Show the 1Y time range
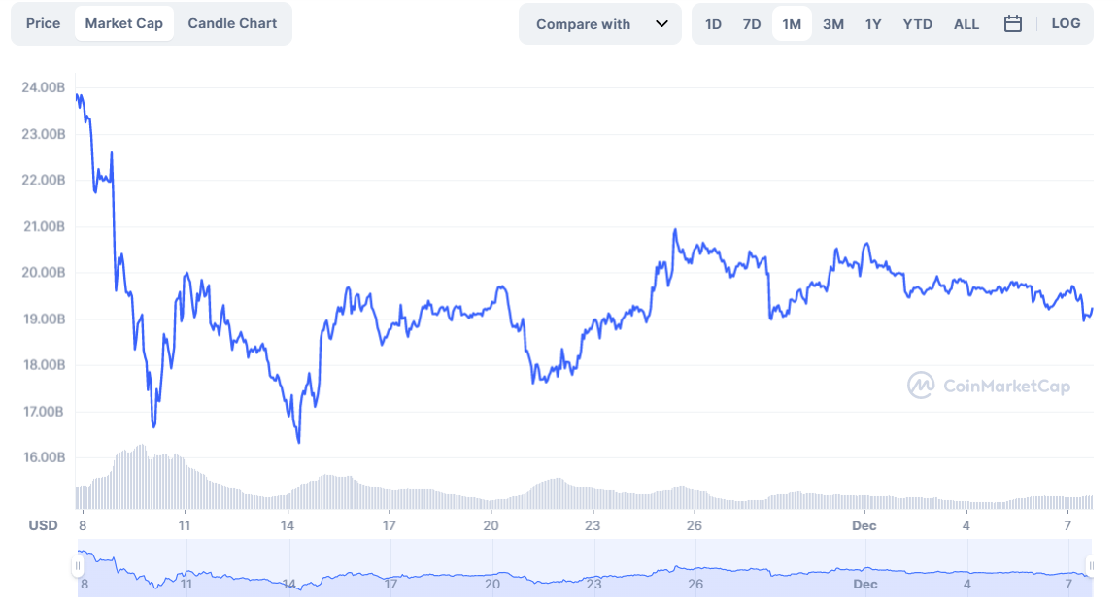 tap(873, 24)
